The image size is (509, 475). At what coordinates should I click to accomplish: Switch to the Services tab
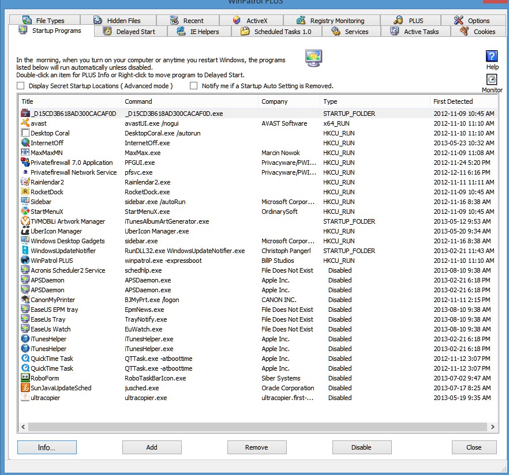tap(351, 32)
